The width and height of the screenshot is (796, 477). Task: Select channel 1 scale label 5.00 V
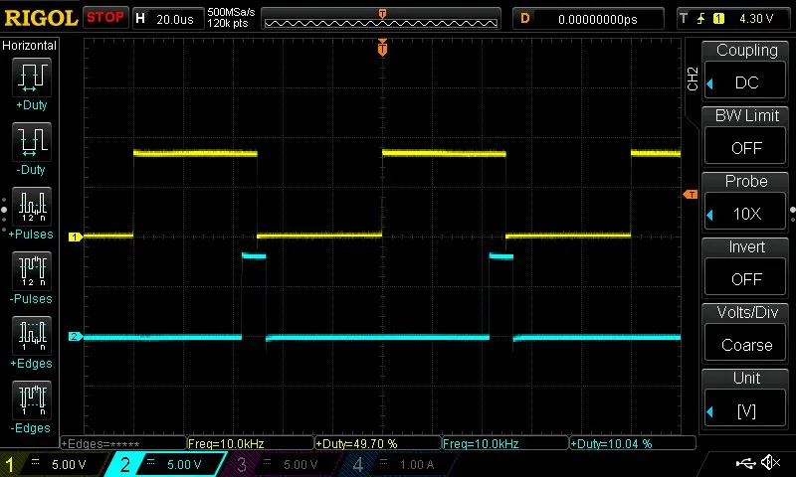click(x=69, y=464)
